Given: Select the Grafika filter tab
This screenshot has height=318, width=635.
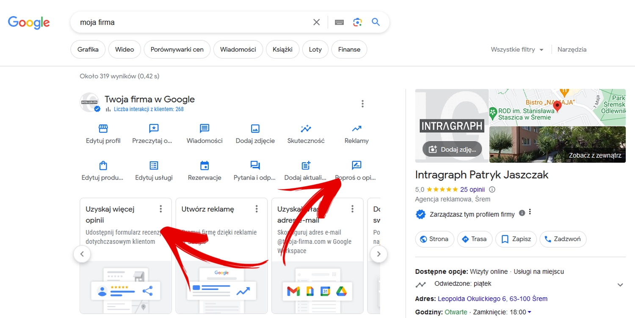Looking at the screenshot, I should click(88, 50).
